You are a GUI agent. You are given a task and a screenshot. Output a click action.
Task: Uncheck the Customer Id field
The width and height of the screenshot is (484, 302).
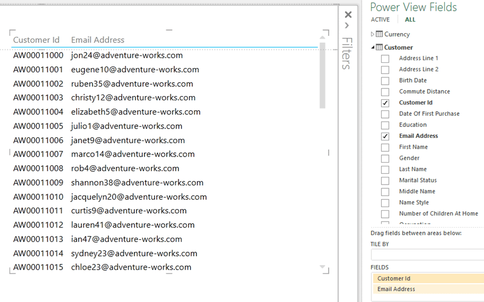(385, 103)
